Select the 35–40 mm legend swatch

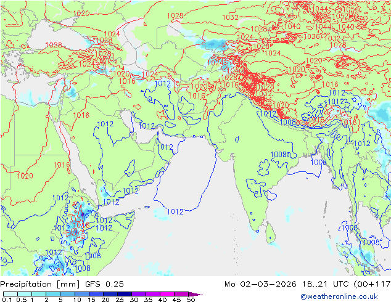(152, 294)
